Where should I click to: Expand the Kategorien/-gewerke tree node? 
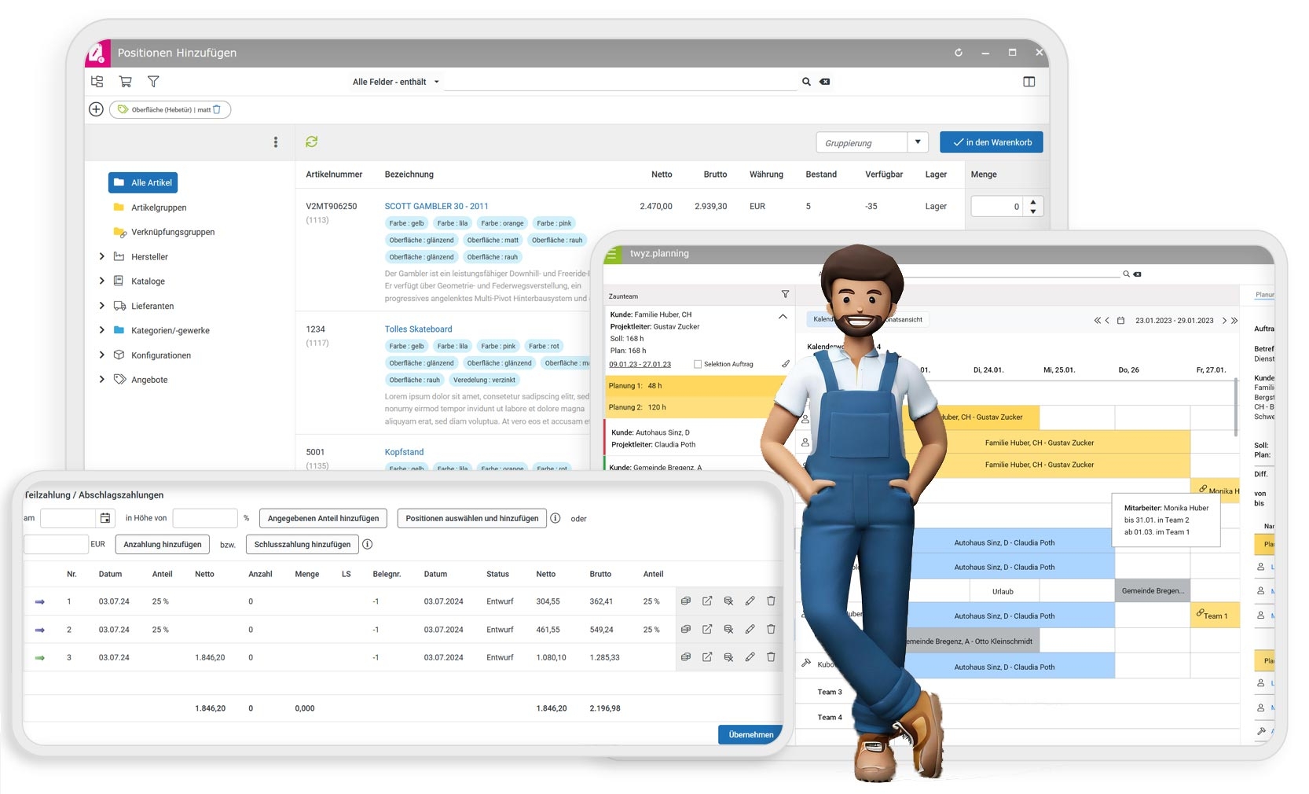click(x=102, y=330)
